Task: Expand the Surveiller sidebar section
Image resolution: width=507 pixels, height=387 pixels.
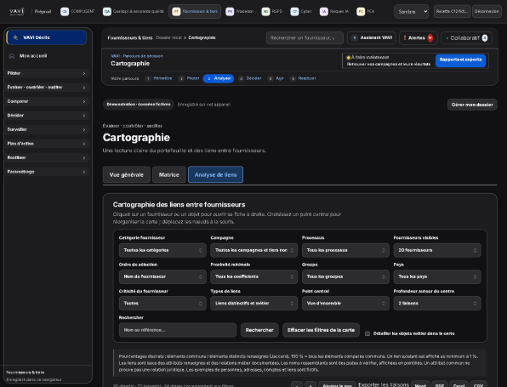Action: pyautogui.click(x=47, y=129)
